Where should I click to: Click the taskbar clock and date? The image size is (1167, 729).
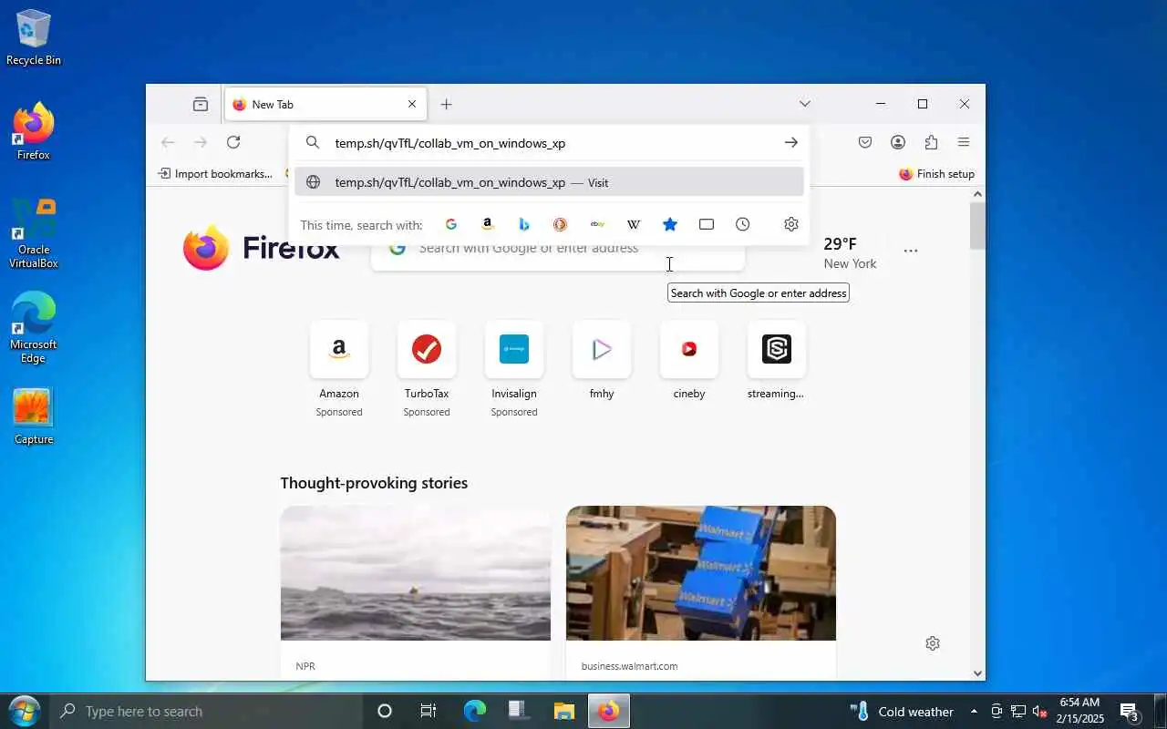[x=1080, y=711]
